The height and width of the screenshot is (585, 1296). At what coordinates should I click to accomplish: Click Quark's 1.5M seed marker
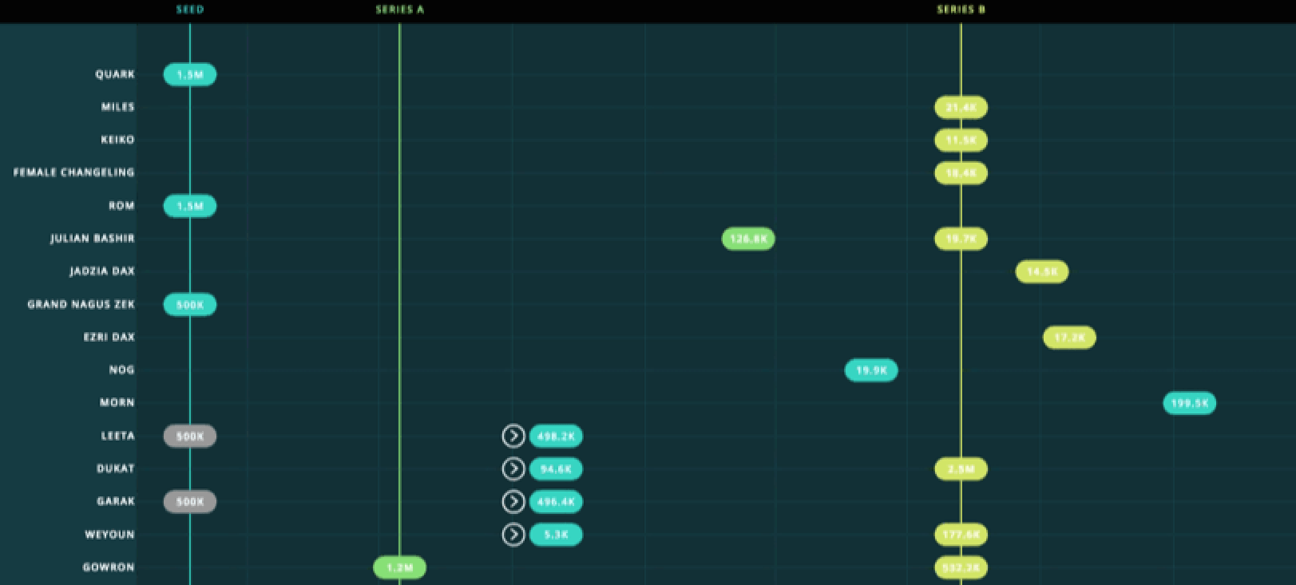point(190,74)
